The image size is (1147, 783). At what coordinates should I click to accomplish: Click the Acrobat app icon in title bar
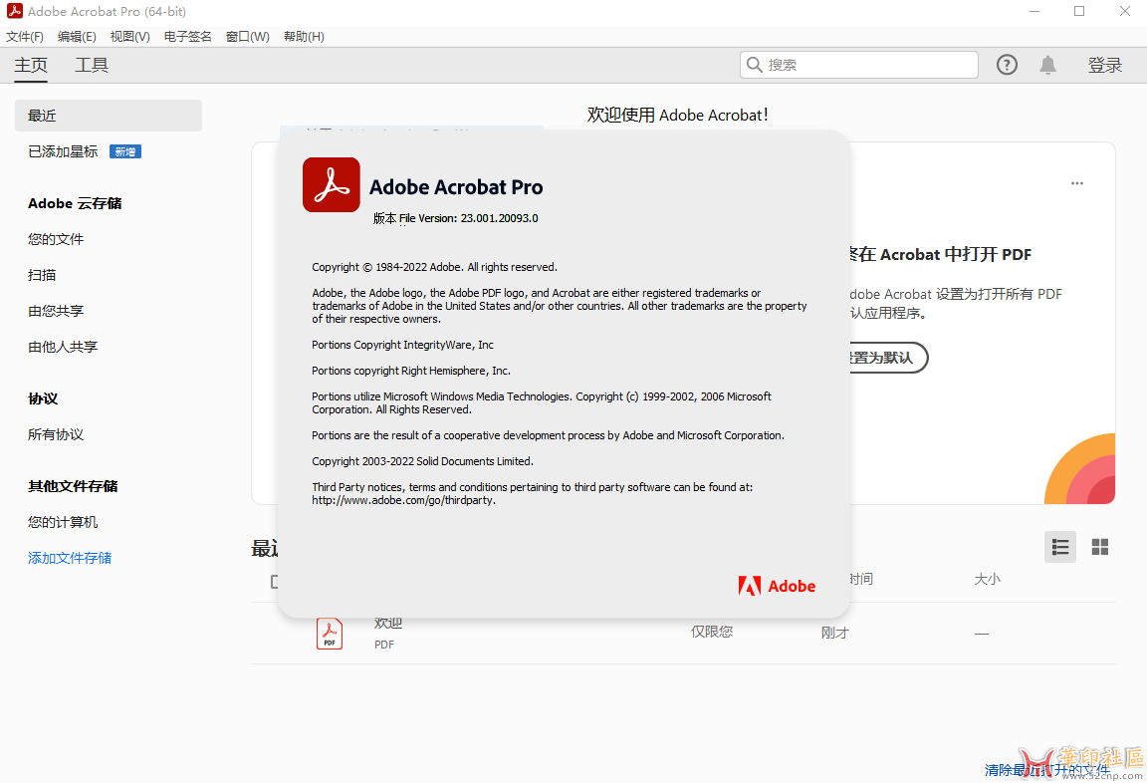click(14, 11)
